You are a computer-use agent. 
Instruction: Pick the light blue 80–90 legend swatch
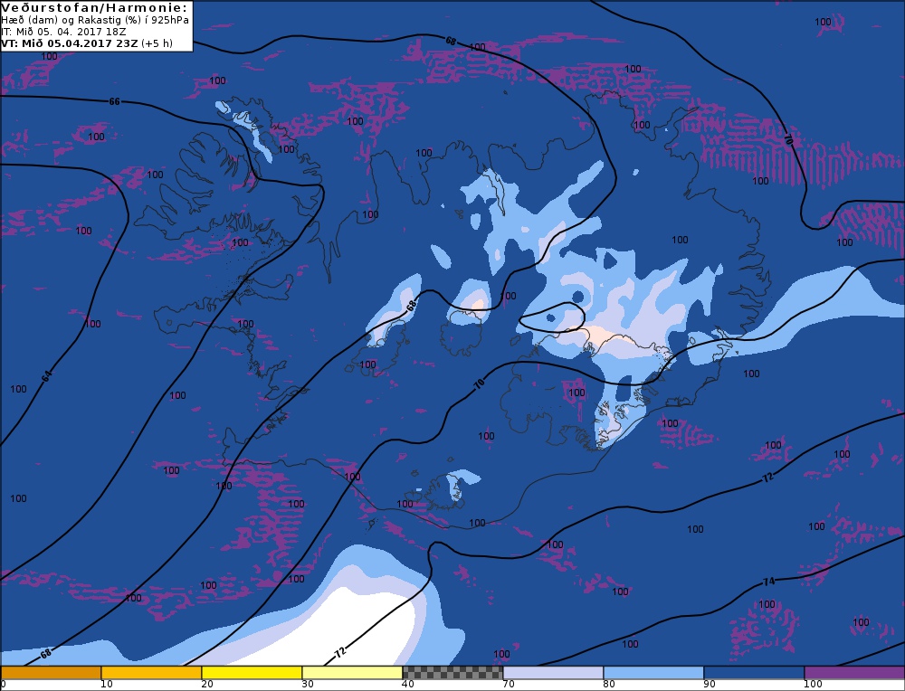coord(653,673)
